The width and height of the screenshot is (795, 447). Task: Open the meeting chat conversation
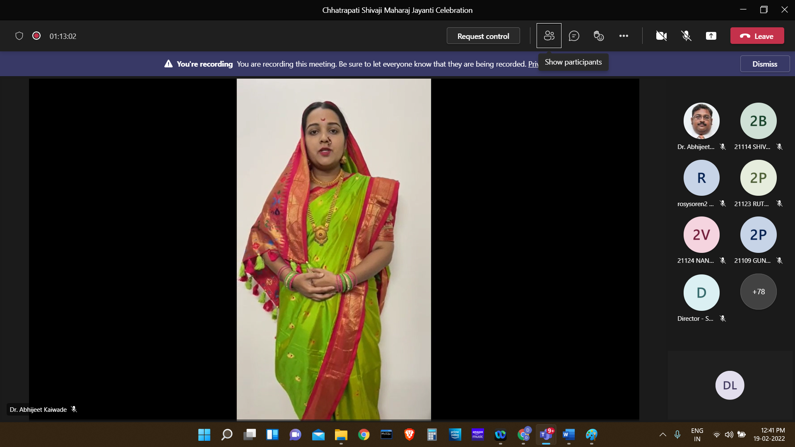(574, 36)
